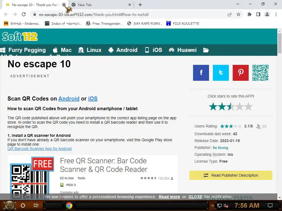Close the New Tab tab
The width and height of the screenshot is (282, 211).
pyautogui.click(x=130, y=5)
